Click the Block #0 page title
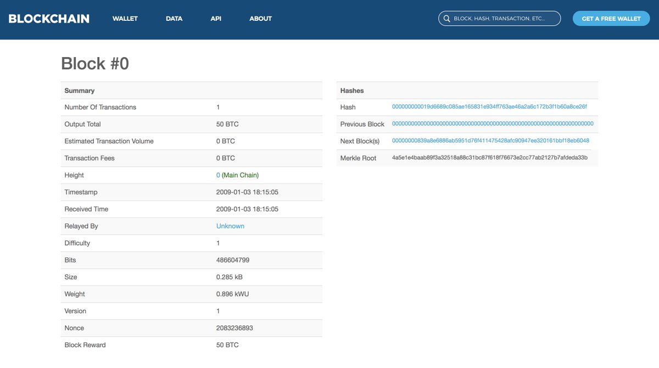This screenshot has width=659, height=368. click(94, 63)
